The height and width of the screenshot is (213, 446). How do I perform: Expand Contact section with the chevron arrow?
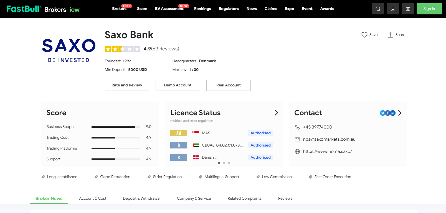pyautogui.click(x=400, y=113)
